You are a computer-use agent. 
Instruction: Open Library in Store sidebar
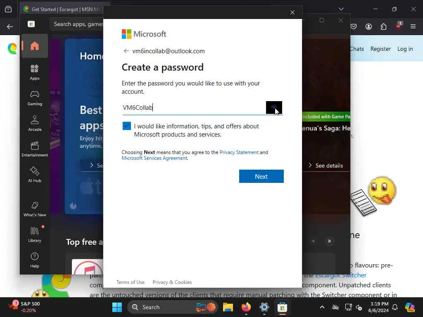[35, 234]
